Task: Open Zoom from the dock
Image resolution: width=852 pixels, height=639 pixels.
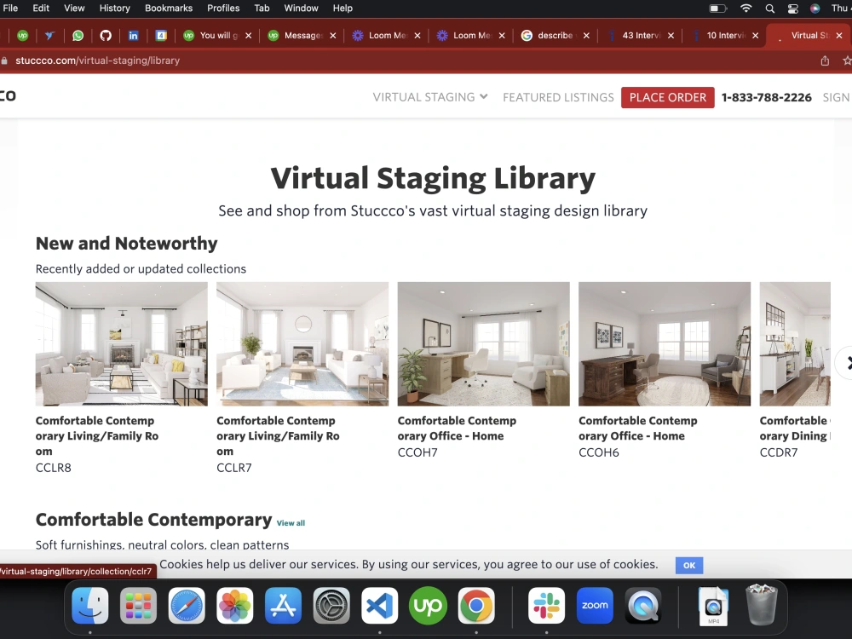Action: click(x=595, y=605)
